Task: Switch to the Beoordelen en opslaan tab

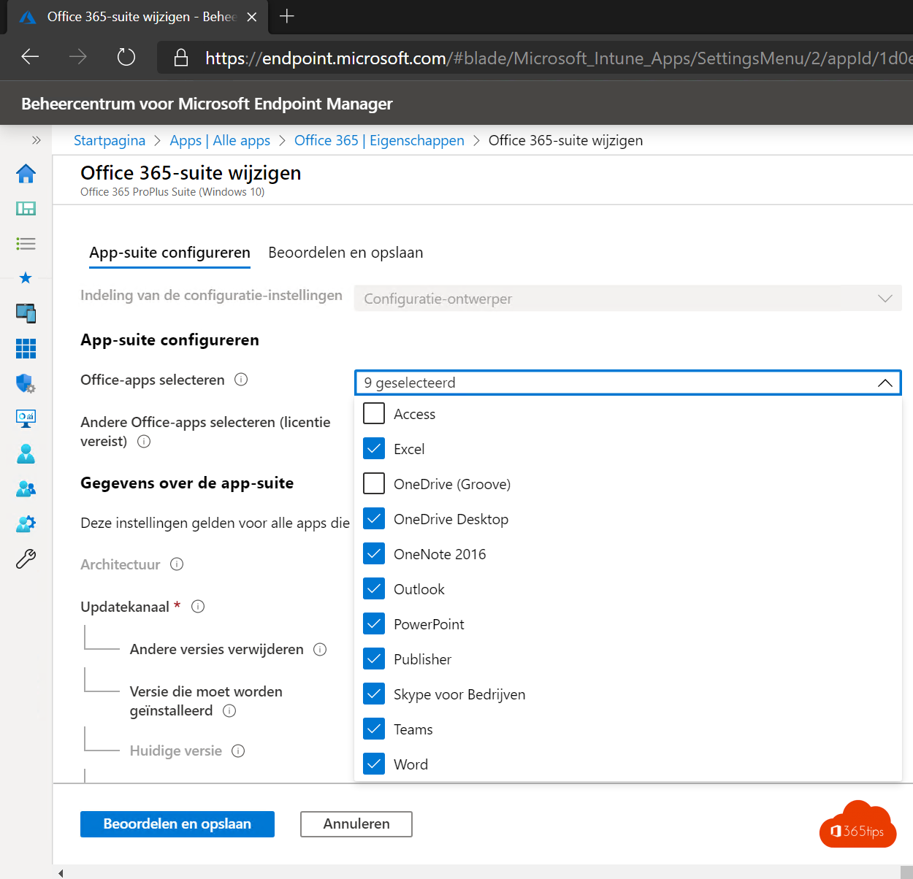Action: (x=345, y=252)
